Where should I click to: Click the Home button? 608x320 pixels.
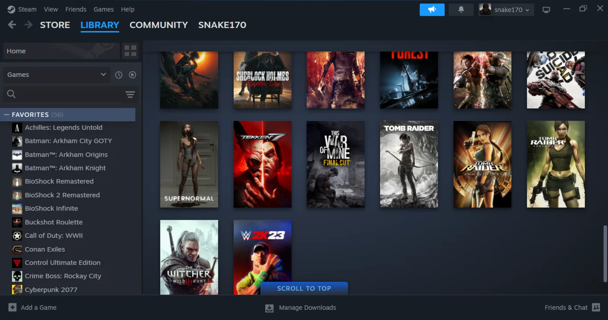61,51
